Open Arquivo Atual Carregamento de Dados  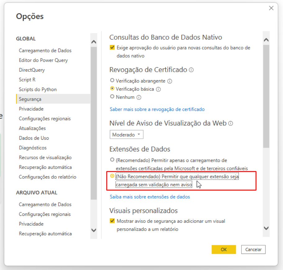[x=45, y=205]
